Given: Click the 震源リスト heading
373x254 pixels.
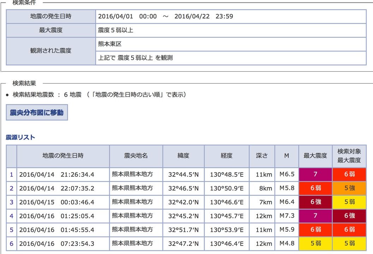Looking at the screenshot, I should tap(20, 137).
